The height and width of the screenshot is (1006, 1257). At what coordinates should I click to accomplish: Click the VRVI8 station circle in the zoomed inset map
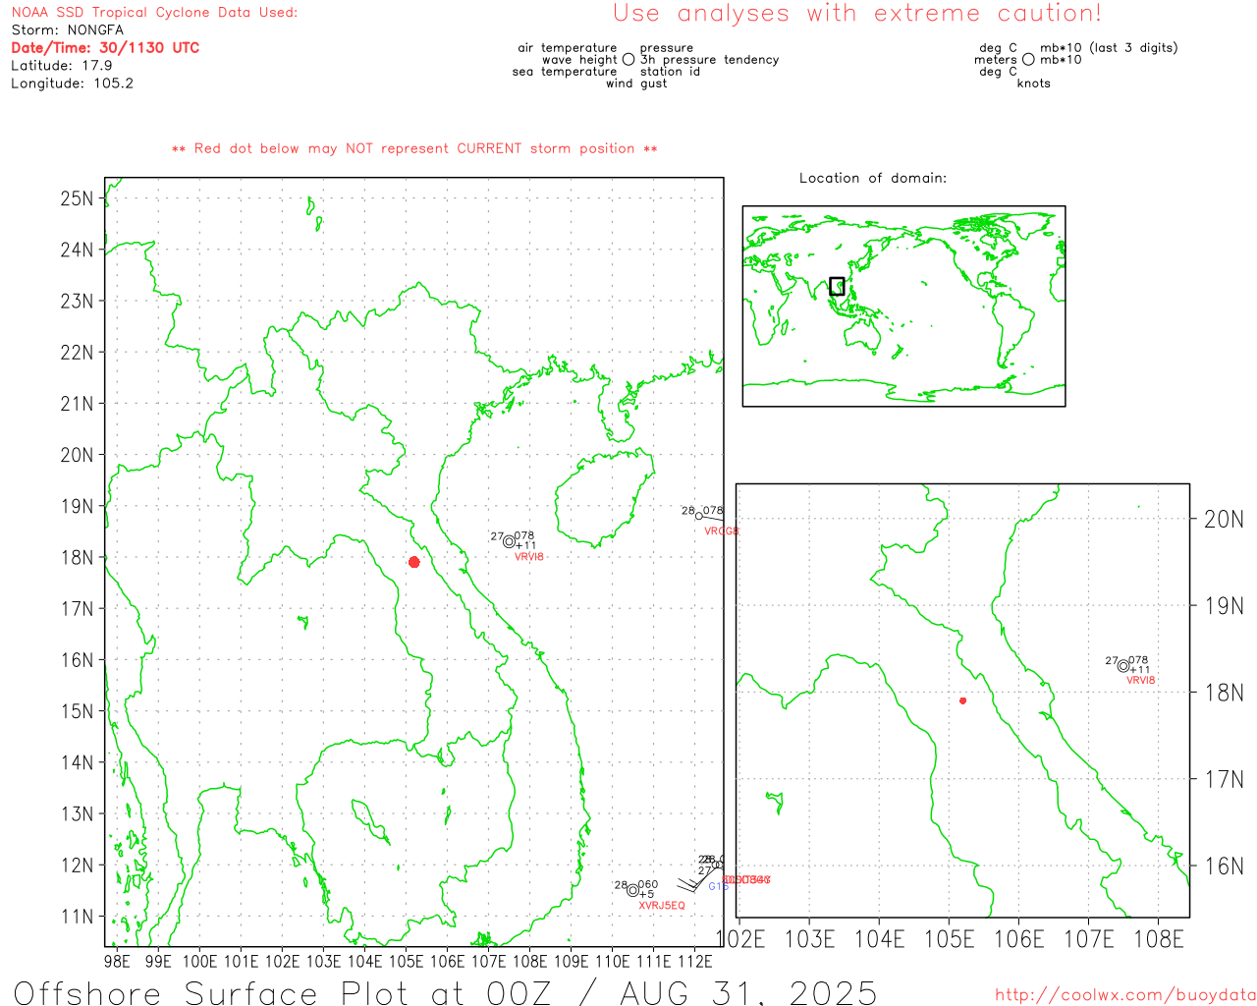(x=1123, y=666)
